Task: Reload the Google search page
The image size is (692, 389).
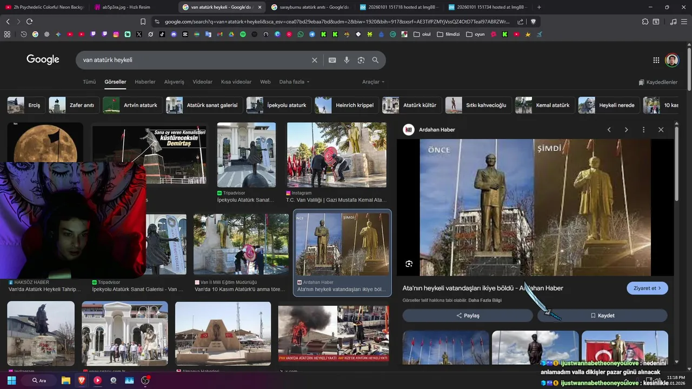Action: 29,22
